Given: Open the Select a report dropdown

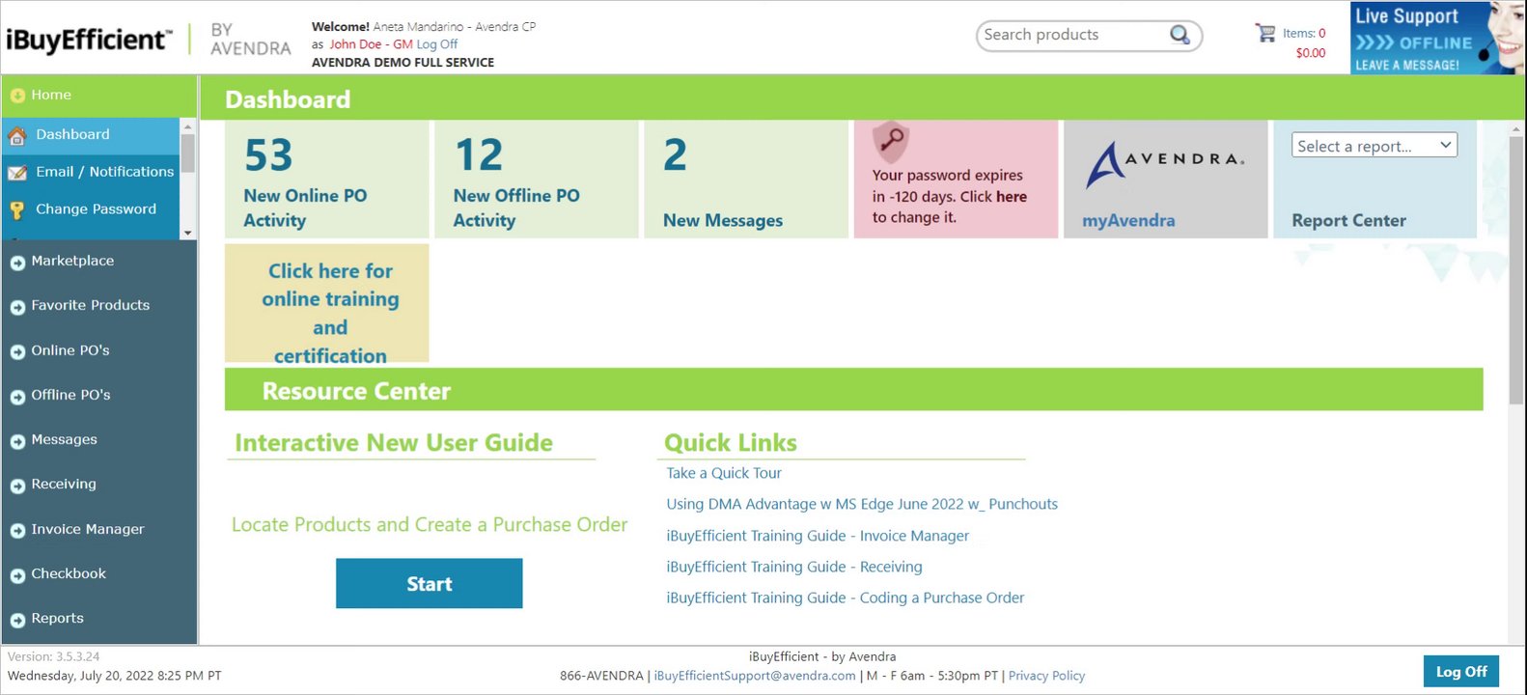Looking at the screenshot, I should [x=1374, y=146].
